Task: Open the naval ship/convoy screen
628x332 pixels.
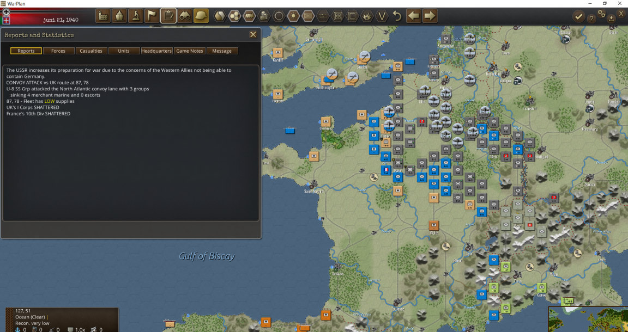Action: pos(119,16)
